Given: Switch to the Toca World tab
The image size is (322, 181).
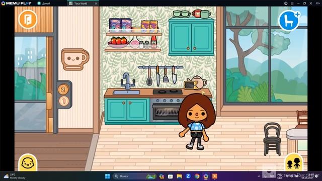Looking at the screenshot, I should pos(80,4).
